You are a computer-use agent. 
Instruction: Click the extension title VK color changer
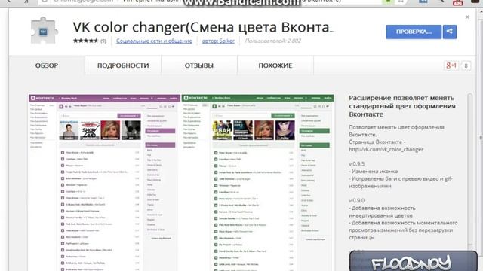(204, 27)
